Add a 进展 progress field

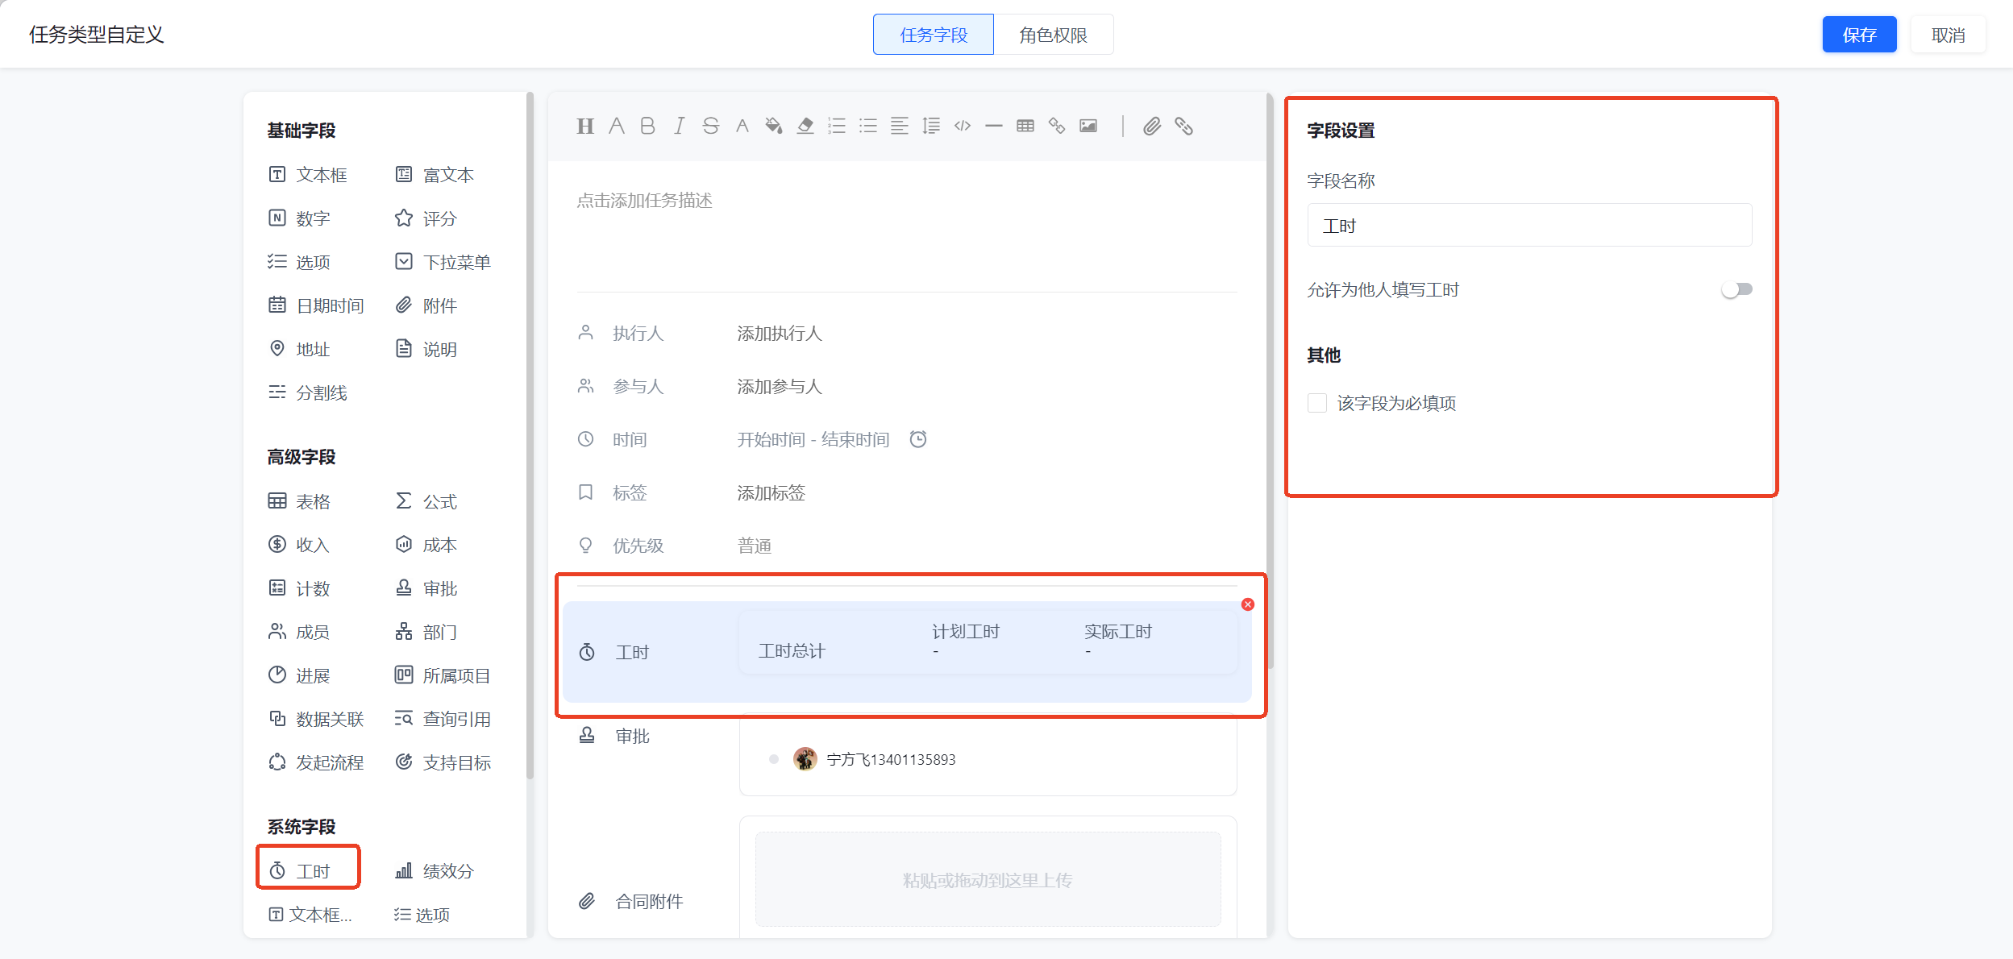click(x=300, y=675)
